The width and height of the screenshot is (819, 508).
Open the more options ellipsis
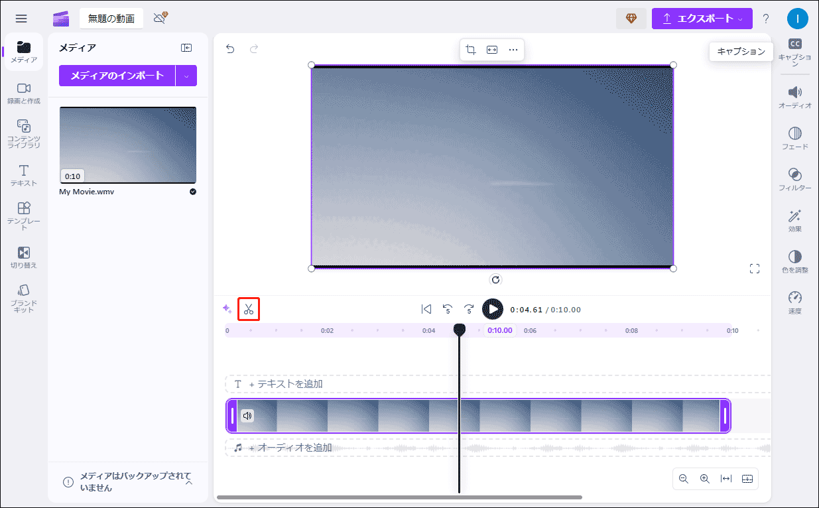[x=513, y=50]
